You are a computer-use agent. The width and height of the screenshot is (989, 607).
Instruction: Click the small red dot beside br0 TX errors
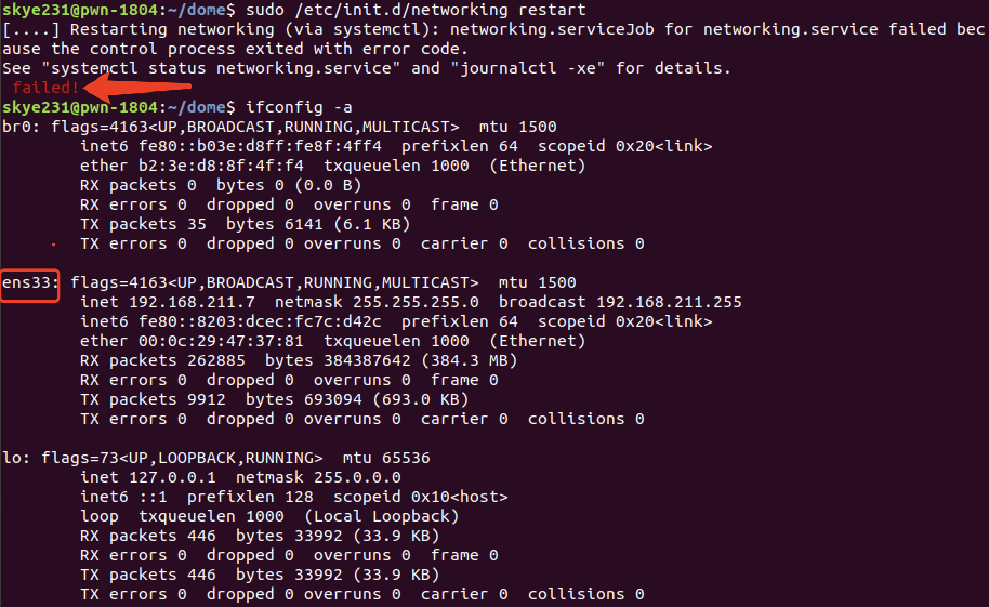pos(54,245)
